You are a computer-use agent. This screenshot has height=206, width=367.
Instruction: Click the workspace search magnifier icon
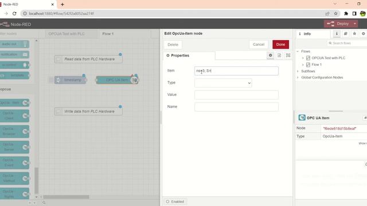coord(44,203)
